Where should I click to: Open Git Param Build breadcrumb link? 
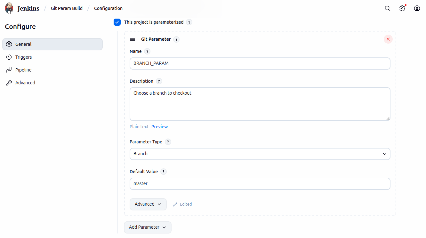coord(67,8)
